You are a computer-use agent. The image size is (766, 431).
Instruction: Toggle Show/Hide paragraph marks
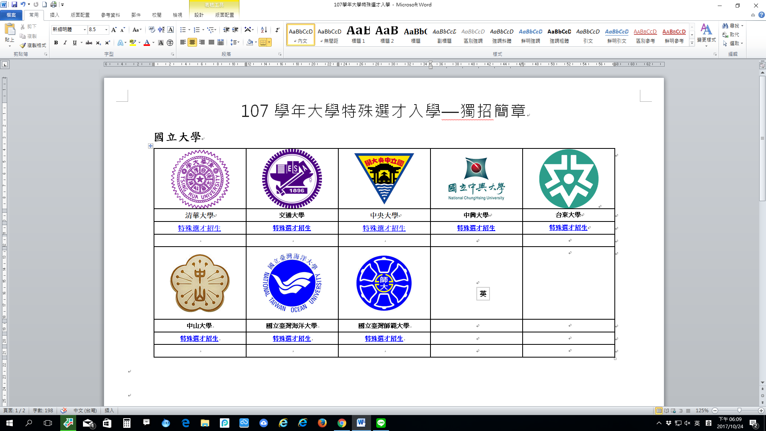click(x=277, y=30)
